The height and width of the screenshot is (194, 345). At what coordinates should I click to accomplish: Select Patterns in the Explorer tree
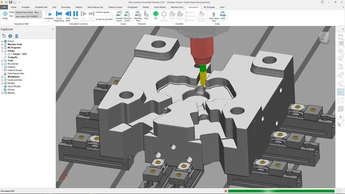11,67
